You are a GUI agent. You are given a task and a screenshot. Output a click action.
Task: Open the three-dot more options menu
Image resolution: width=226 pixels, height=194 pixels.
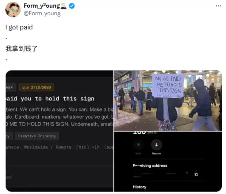point(218,6)
